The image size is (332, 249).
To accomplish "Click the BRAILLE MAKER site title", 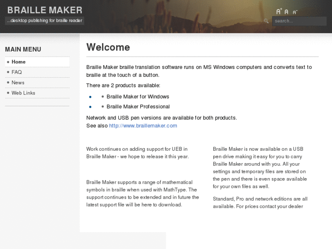I will (45, 10).
